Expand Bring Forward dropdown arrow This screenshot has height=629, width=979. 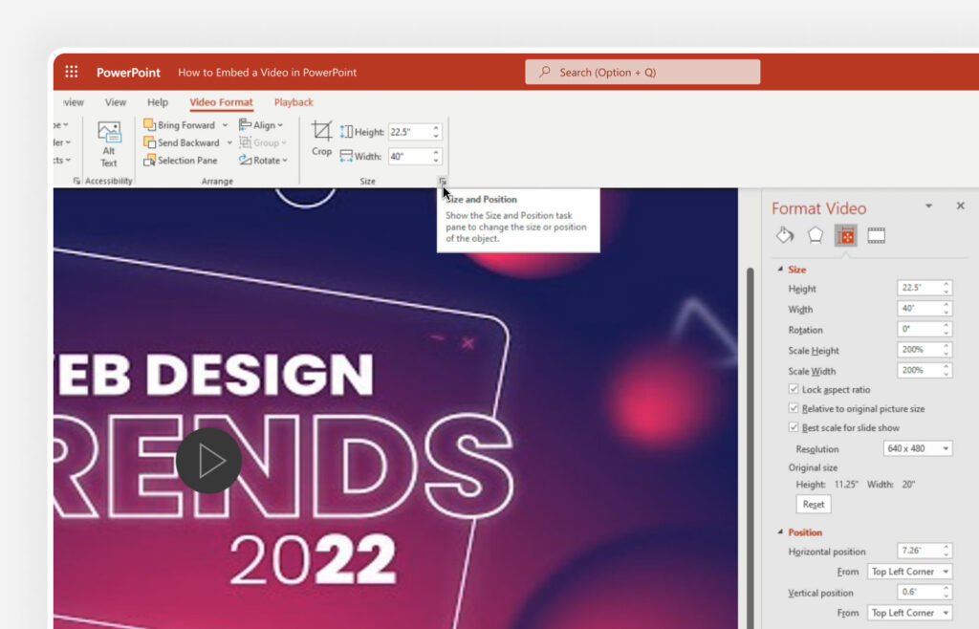(x=225, y=125)
